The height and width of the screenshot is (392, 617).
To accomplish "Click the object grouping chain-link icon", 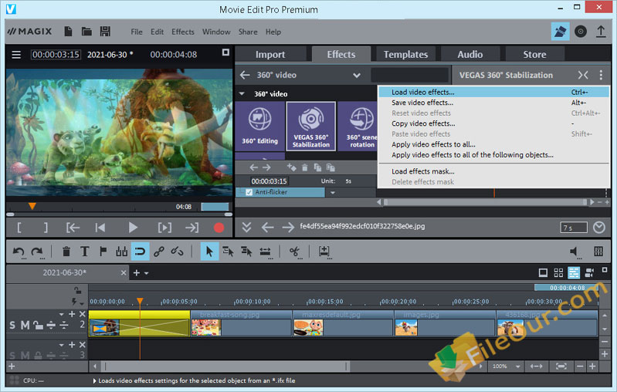I will pyautogui.click(x=159, y=252).
